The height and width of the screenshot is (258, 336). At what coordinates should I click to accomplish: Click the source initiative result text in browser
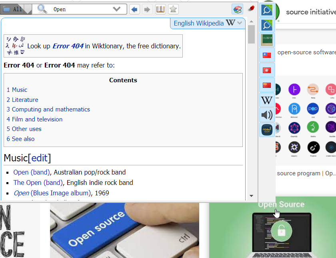click(x=311, y=12)
